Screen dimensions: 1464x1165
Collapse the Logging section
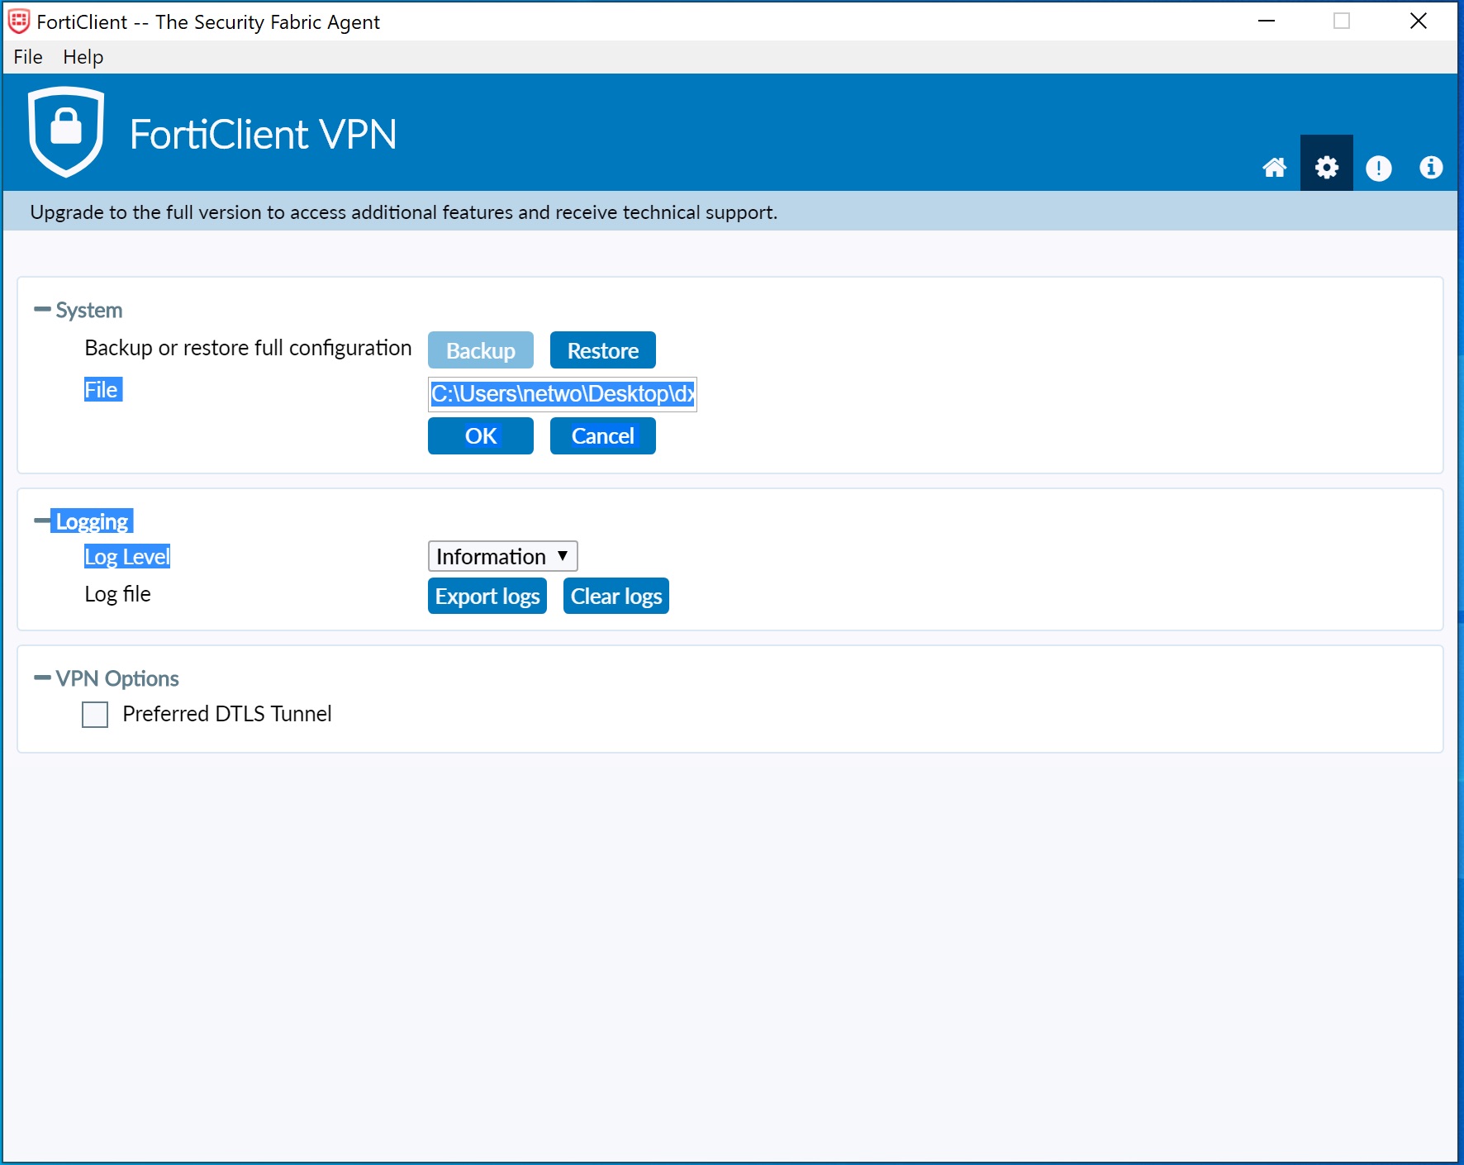point(42,521)
